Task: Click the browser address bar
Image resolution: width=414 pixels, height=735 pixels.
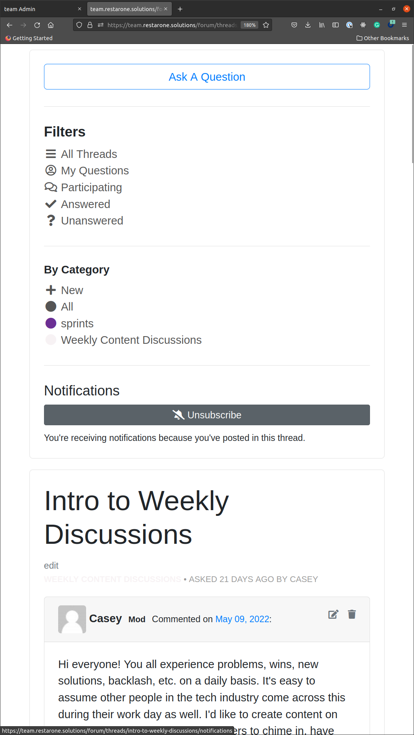Action: (171, 25)
